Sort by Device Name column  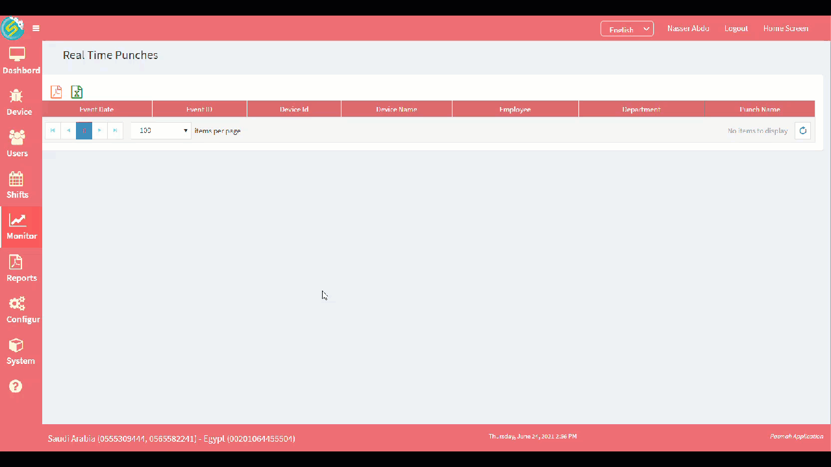click(x=397, y=109)
